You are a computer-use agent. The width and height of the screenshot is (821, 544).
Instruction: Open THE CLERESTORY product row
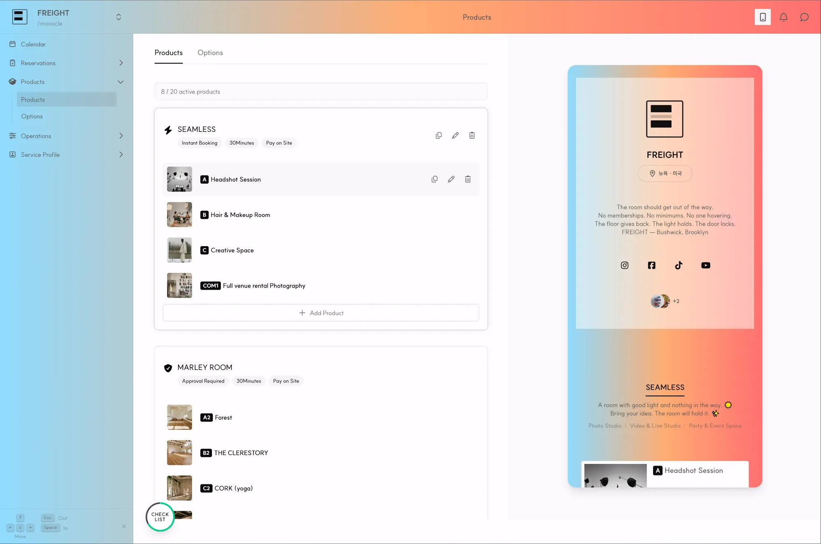coord(321,452)
